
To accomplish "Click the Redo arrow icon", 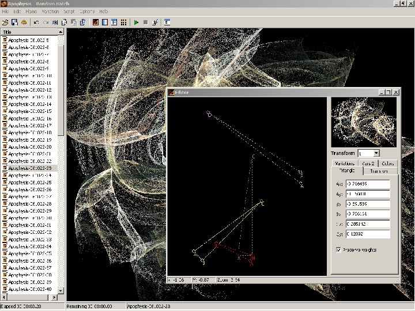I will tap(46, 22).
